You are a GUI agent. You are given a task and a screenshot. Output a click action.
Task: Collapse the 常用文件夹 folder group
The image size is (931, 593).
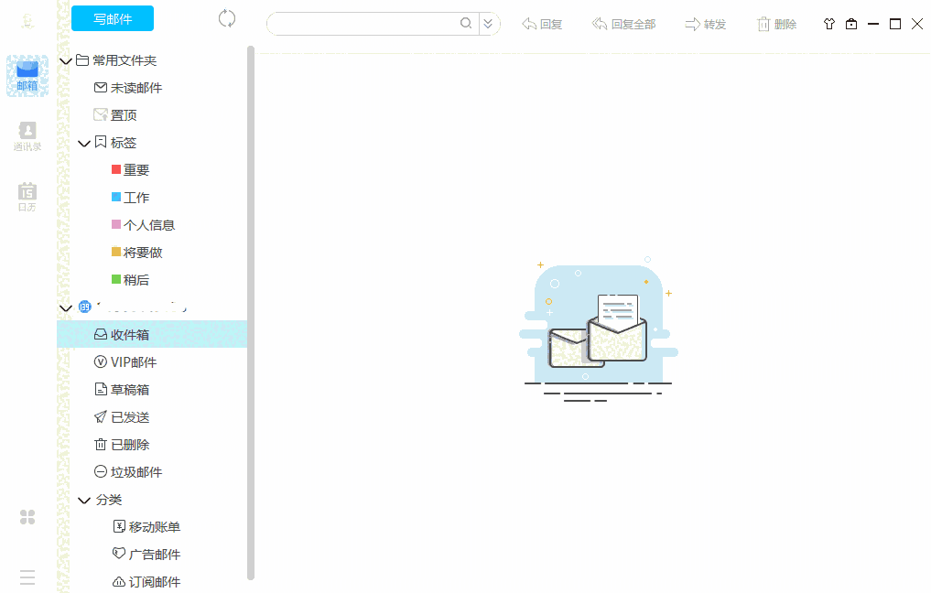pos(65,60)
